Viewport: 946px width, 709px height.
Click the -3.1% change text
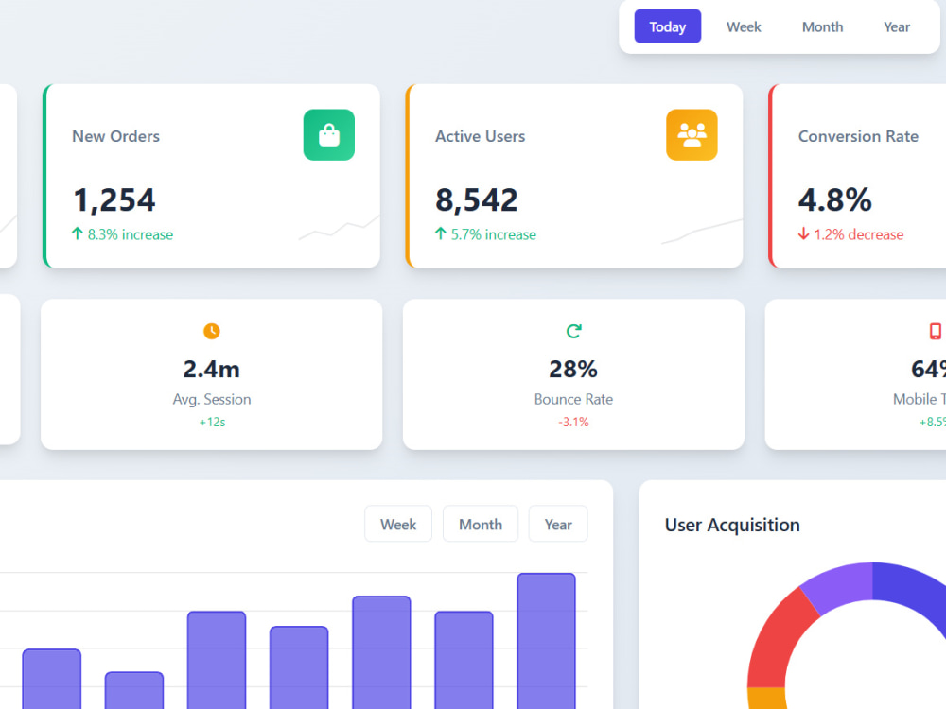pyautogui.click(x=573, y=422)
